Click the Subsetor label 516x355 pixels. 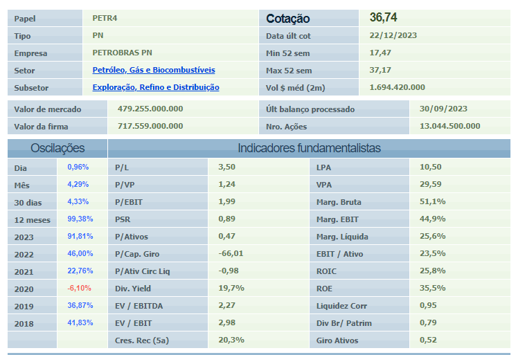(x=31, y=88)
